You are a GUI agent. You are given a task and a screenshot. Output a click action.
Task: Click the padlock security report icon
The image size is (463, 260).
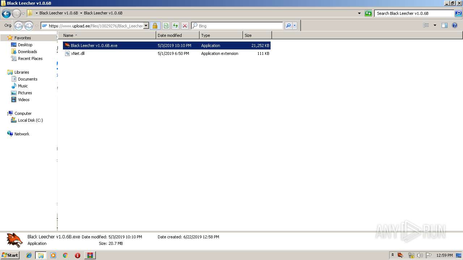point(155,26)
